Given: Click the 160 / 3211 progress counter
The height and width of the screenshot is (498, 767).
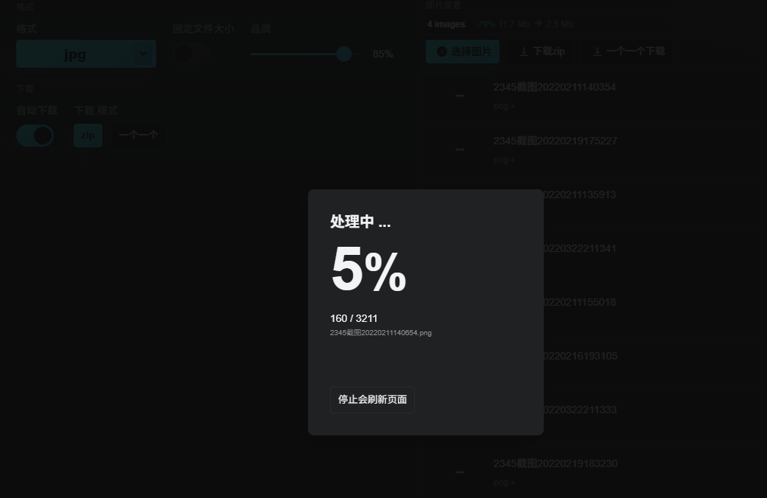Looking at the screenshot, I should tap(354, 318).
